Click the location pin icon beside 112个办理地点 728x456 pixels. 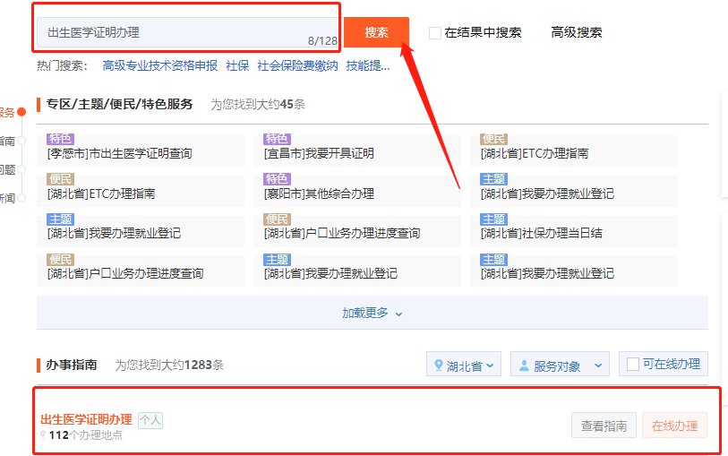coord(43,435)
